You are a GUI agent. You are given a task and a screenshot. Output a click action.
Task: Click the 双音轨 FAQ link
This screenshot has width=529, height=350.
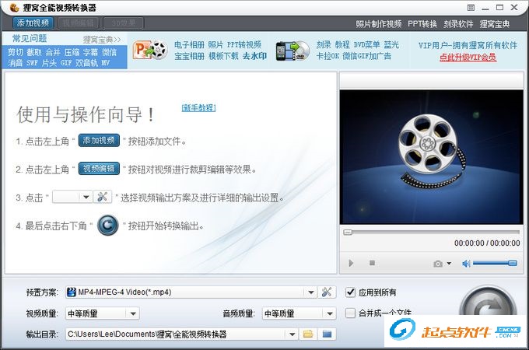click(x=86, y=63)
